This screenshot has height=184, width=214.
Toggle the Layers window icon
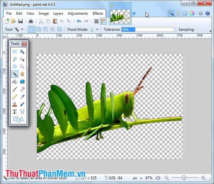[185, 13]
